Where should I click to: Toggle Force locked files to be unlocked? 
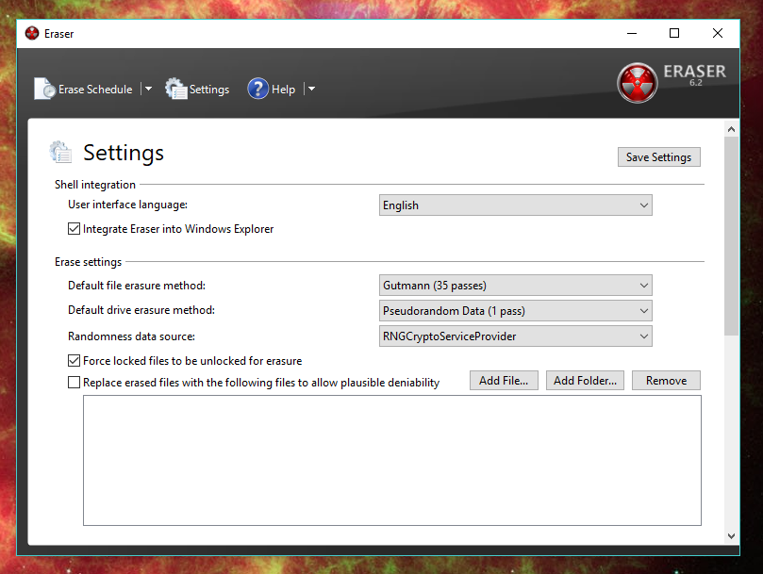pos(74,360)
